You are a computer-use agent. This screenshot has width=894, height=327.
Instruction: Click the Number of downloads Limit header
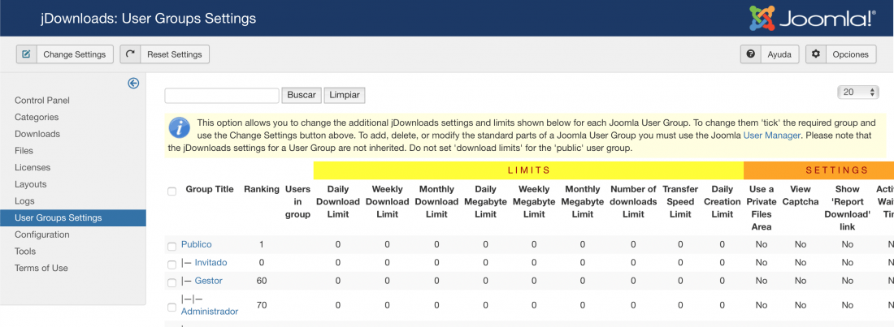(633, 202)
